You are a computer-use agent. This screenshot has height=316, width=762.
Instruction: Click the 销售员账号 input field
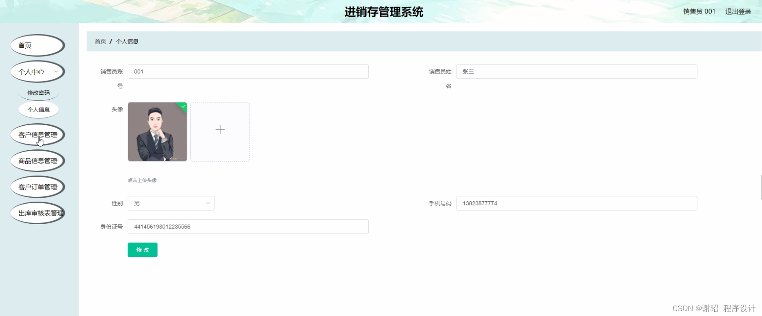pos(248,71)
